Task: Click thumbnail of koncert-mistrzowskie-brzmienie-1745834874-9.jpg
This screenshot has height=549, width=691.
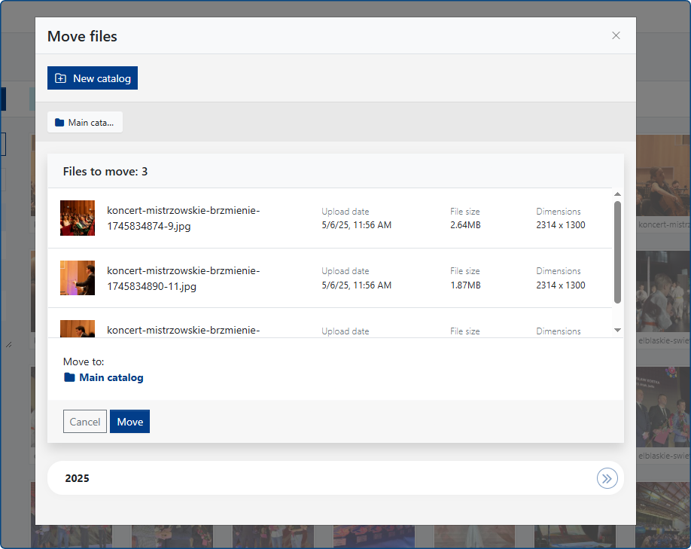Action: (78, 218)
